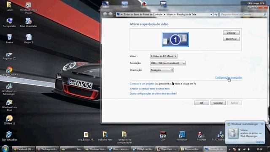
Task: Open the Lucas user folder icon
Action: tap(9, 6)
